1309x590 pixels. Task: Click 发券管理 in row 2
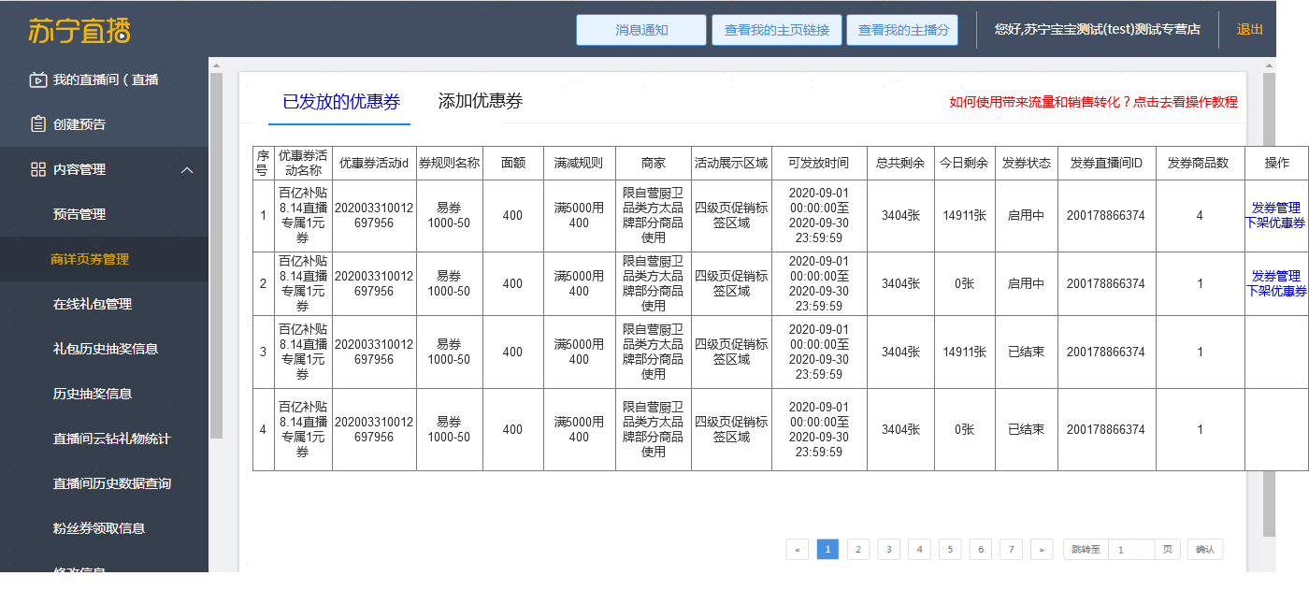(x=1276, y=276)
